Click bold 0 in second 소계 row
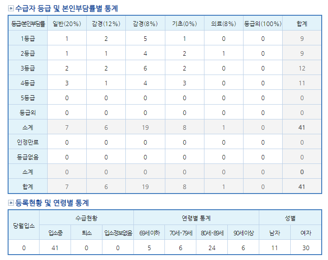The width and height of the screenshot is (328, 260). (x=302, y=172)
